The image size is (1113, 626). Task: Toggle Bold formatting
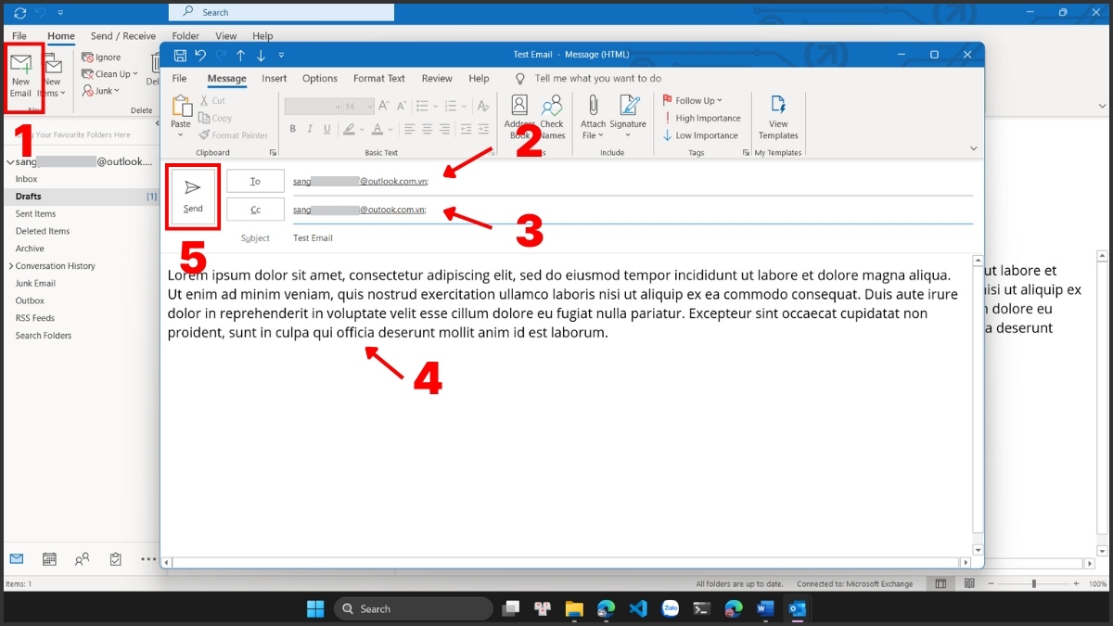coord(293,130)
